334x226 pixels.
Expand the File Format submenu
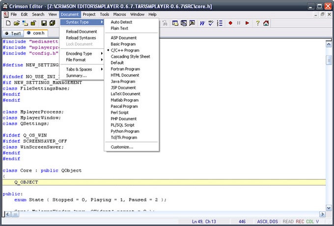tap(82, 60)
